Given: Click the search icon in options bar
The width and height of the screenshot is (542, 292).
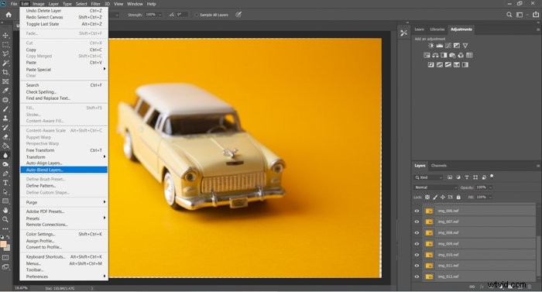Looking at the screenshot, I should [509, 15].
